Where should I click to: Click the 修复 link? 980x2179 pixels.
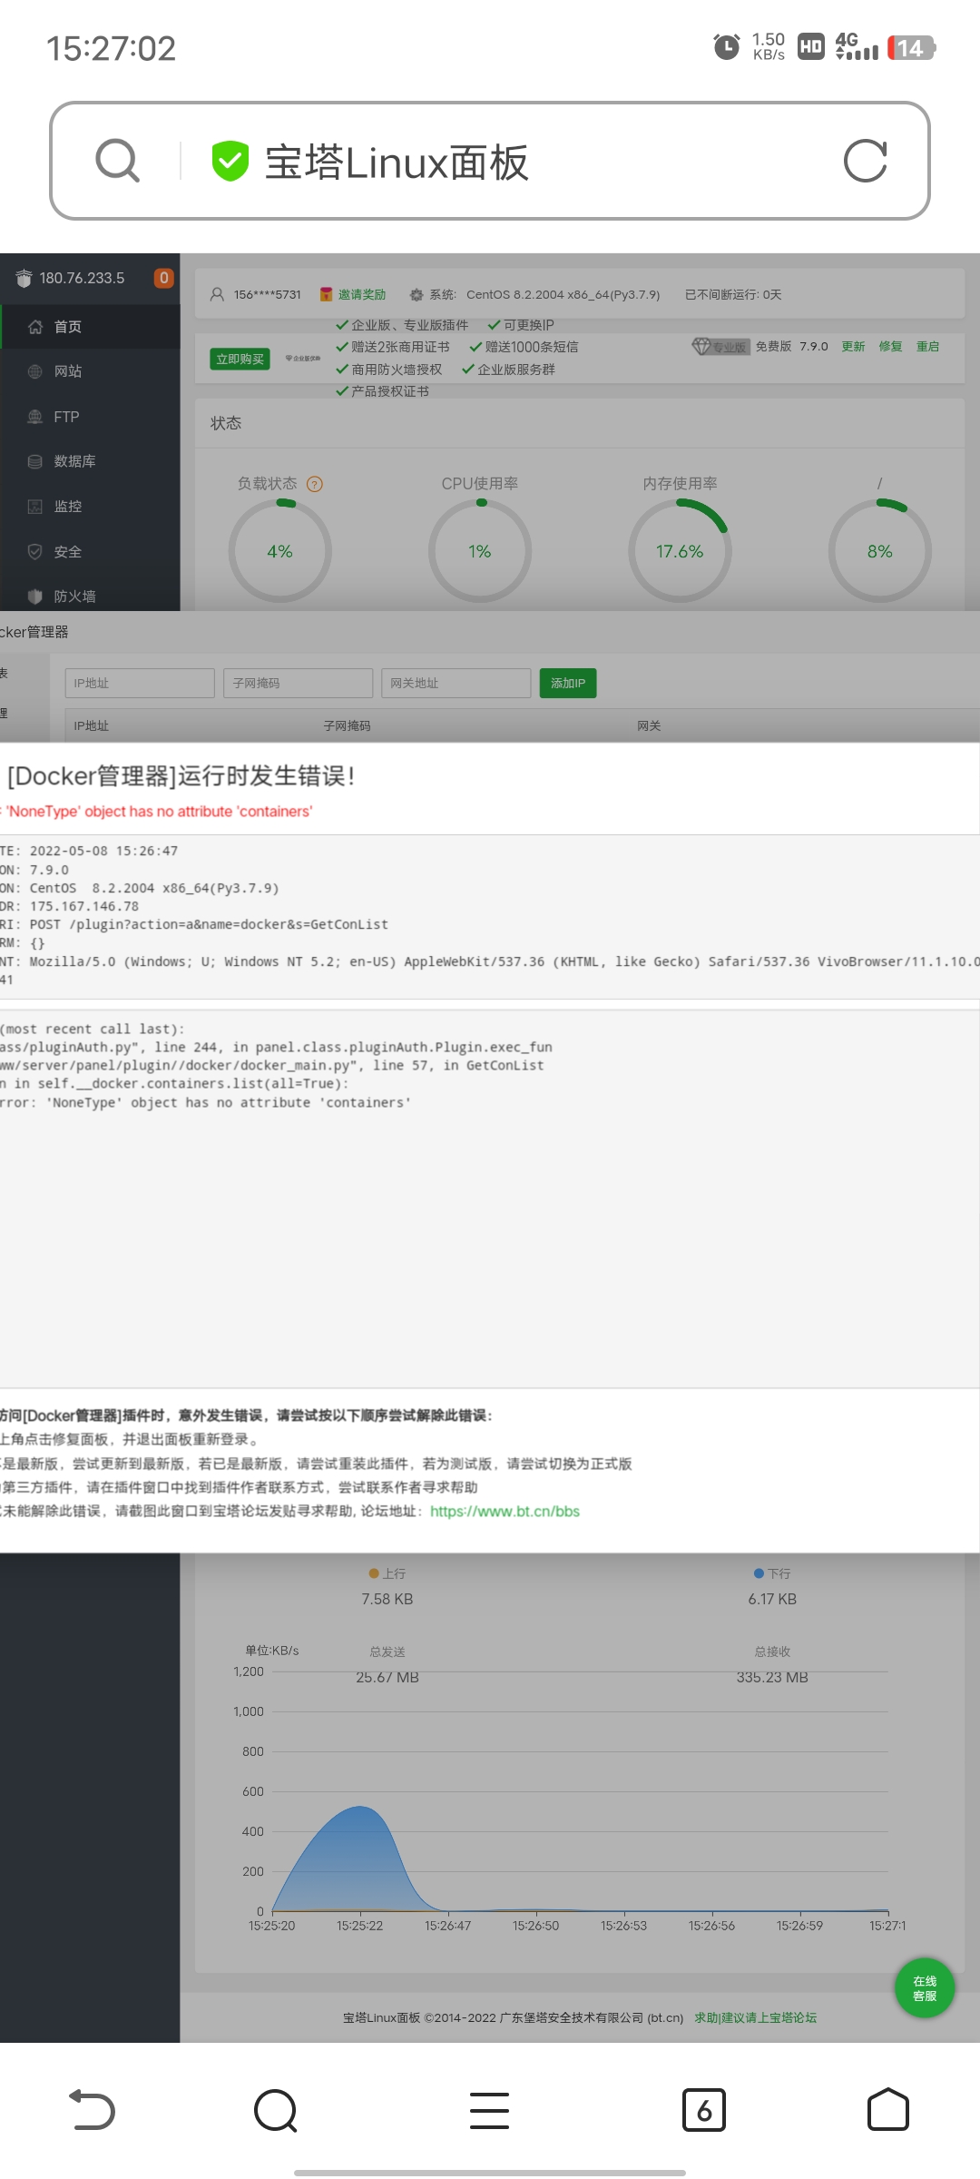(x=890, y=346)
